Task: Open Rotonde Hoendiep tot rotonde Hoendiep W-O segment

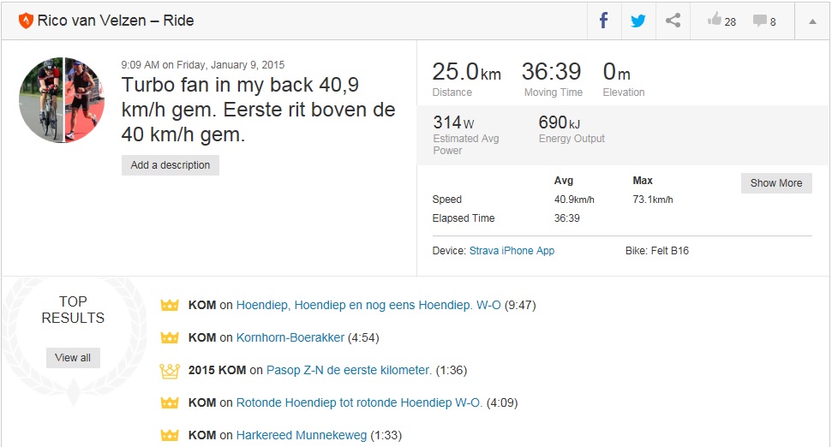Action: (x=359, y=402)
